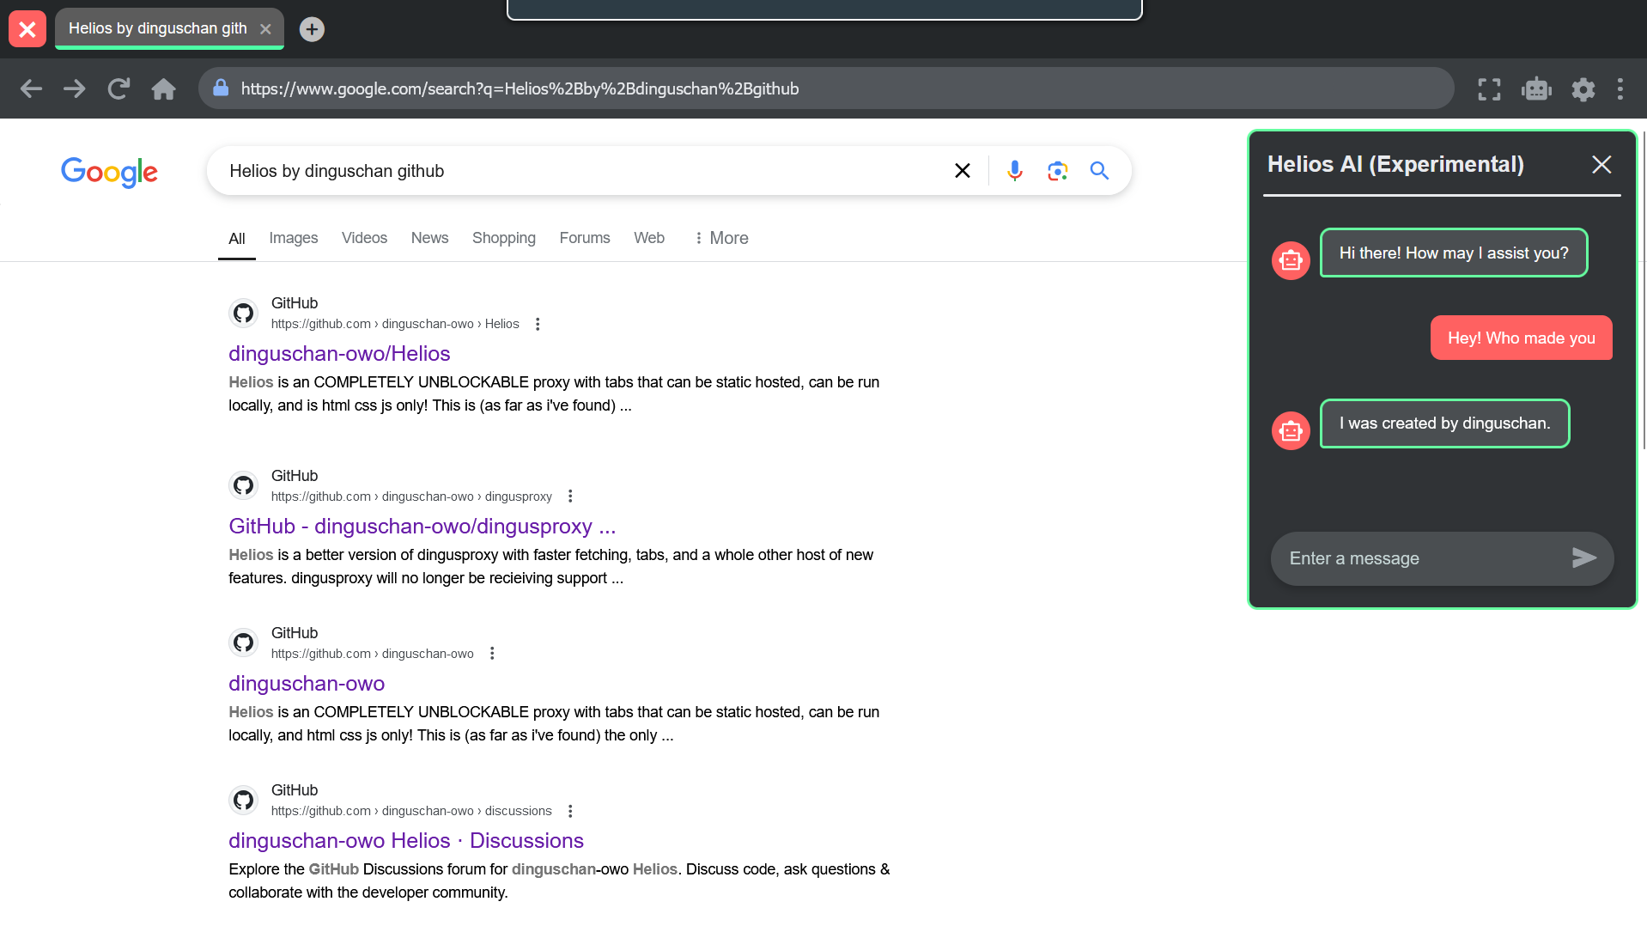1647x926 pixels.
Task: Open the three-dot menu next to dinguschan-owo/Helios
Action: coord(538,324)
